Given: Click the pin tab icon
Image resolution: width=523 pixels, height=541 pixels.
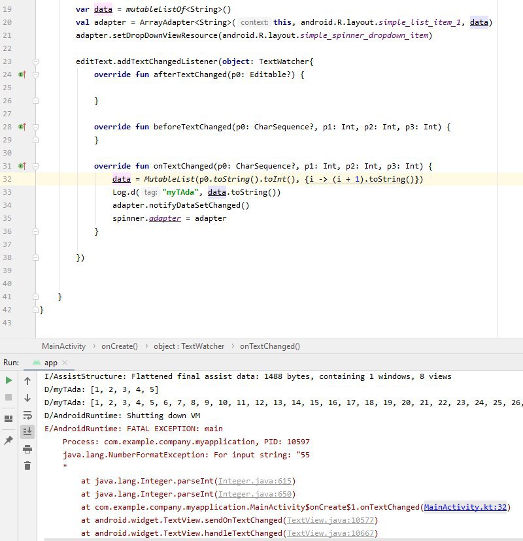Looking at the screenshot, I should coord(8,440).
